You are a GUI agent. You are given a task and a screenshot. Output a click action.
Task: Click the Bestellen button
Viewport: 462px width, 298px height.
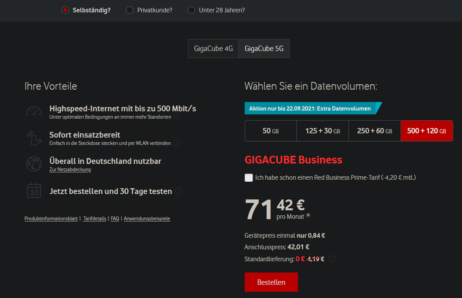(271, 282)
